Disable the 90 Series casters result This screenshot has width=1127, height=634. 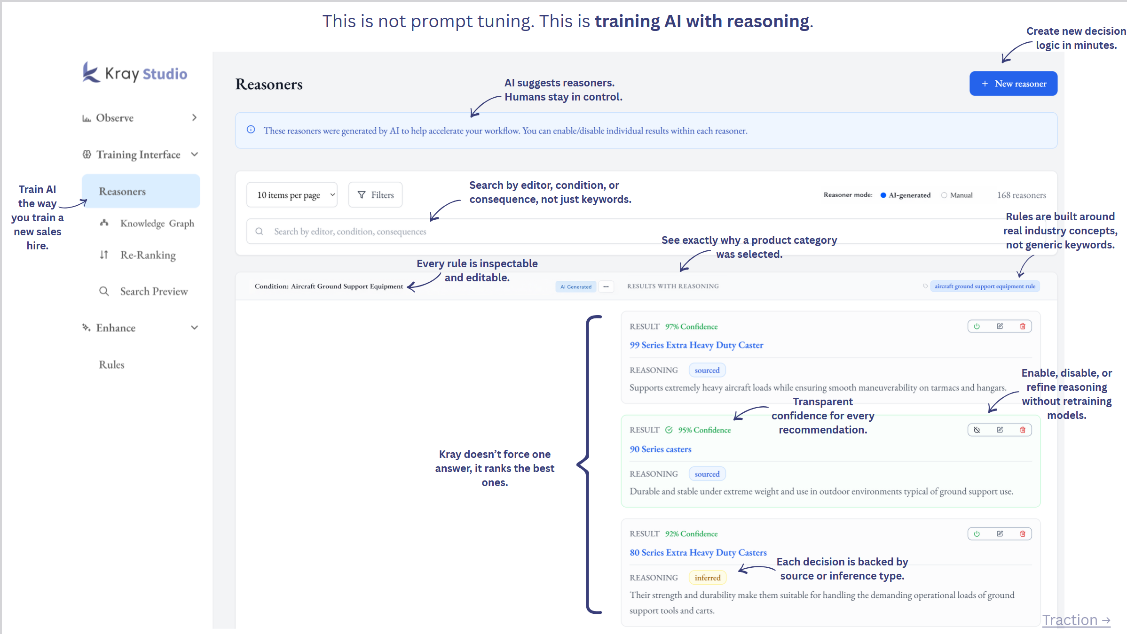pos(977,429)
